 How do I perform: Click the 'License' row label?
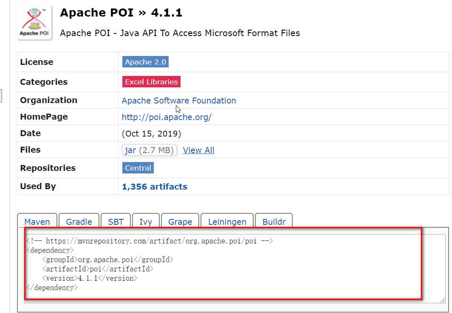click(37, 62)
